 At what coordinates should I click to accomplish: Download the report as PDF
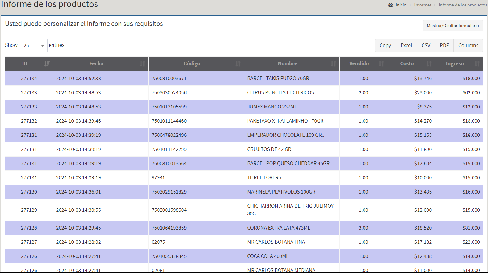pyautogui.click(x=444, y=46)
